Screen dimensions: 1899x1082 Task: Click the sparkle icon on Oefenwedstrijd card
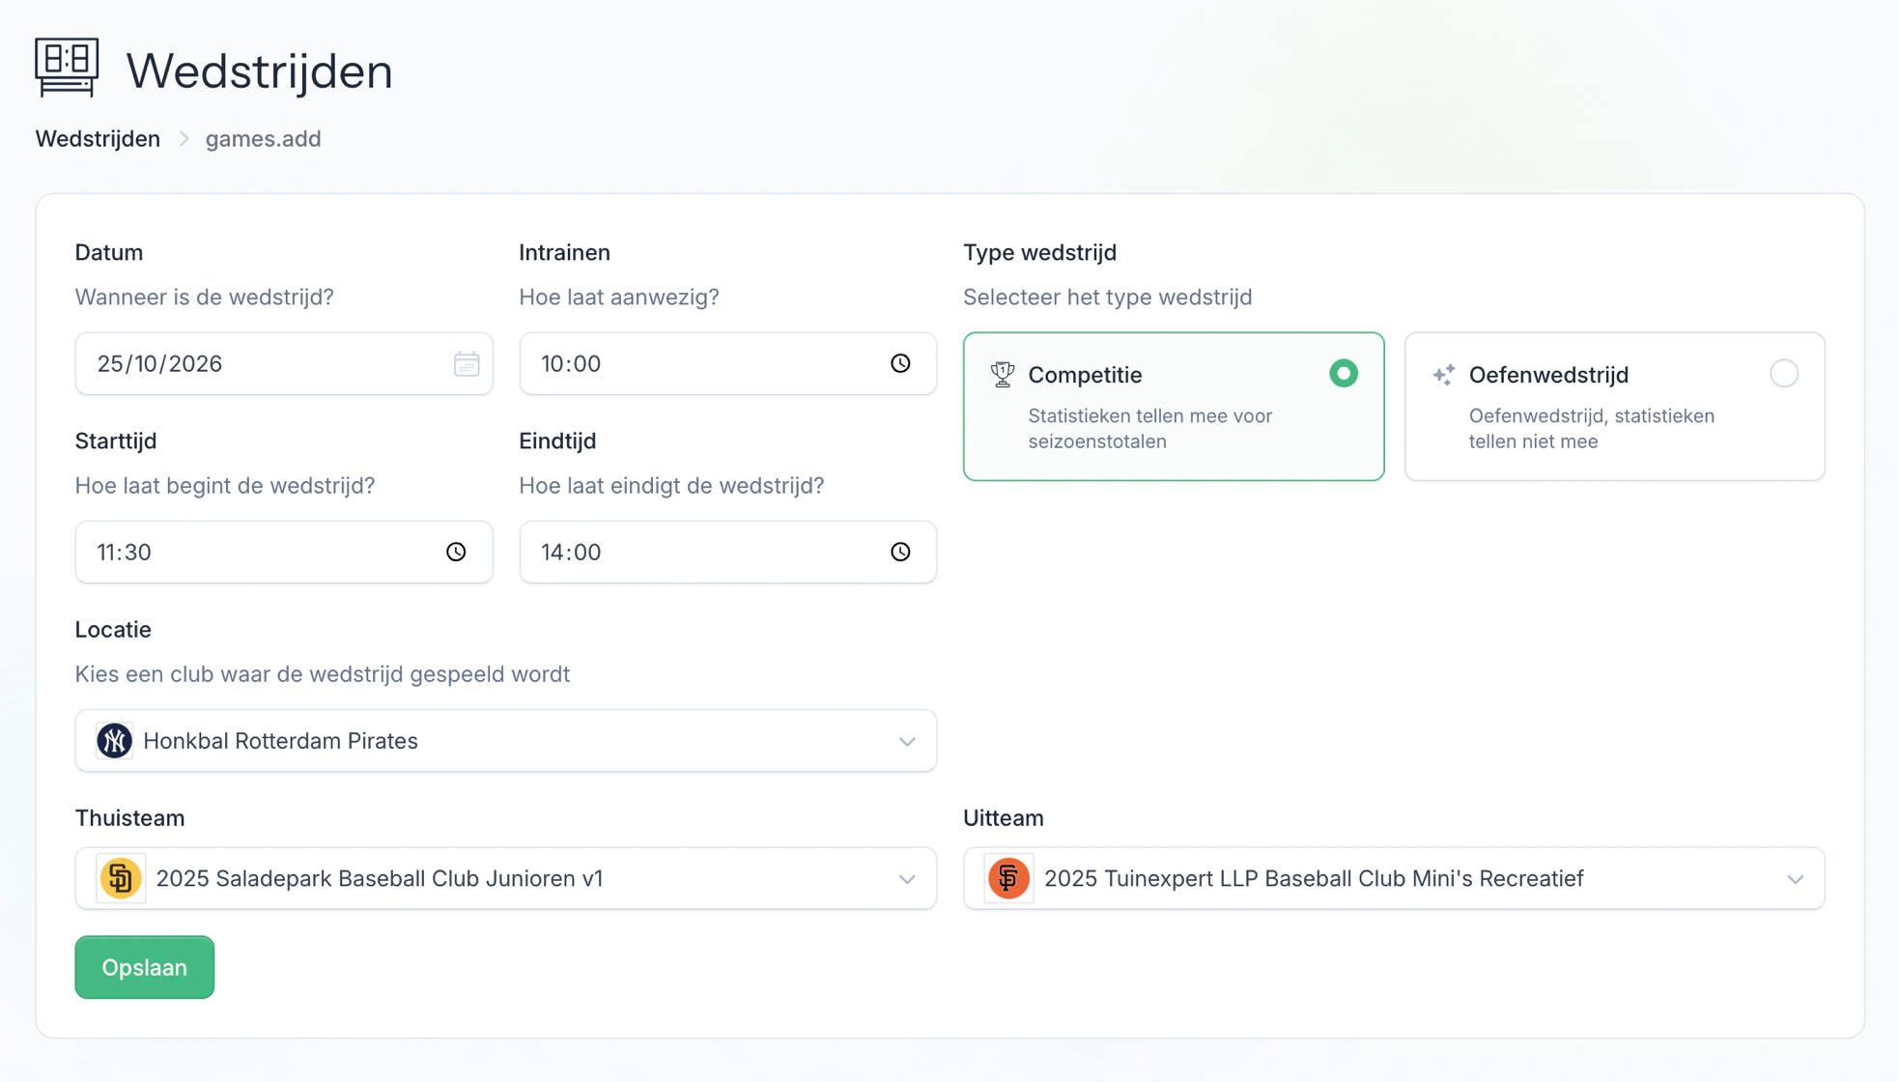(x=1443, y=375)
